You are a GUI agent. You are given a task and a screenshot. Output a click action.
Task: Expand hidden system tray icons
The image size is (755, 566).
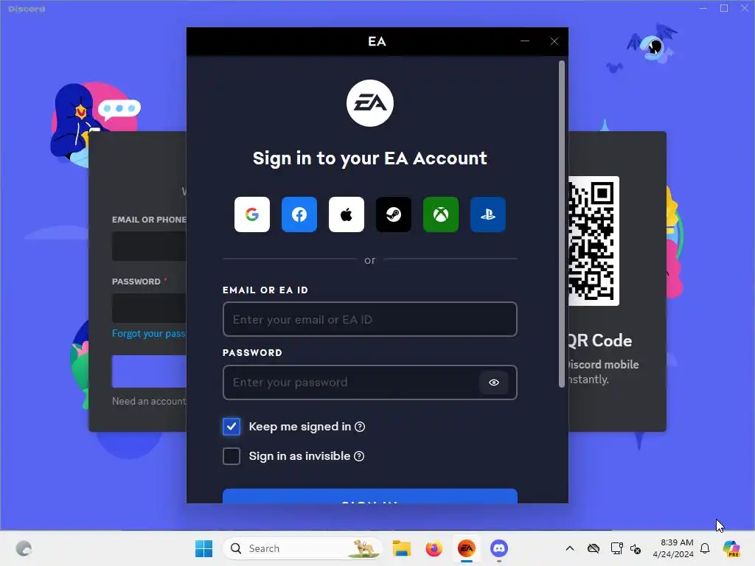[570, 548]
